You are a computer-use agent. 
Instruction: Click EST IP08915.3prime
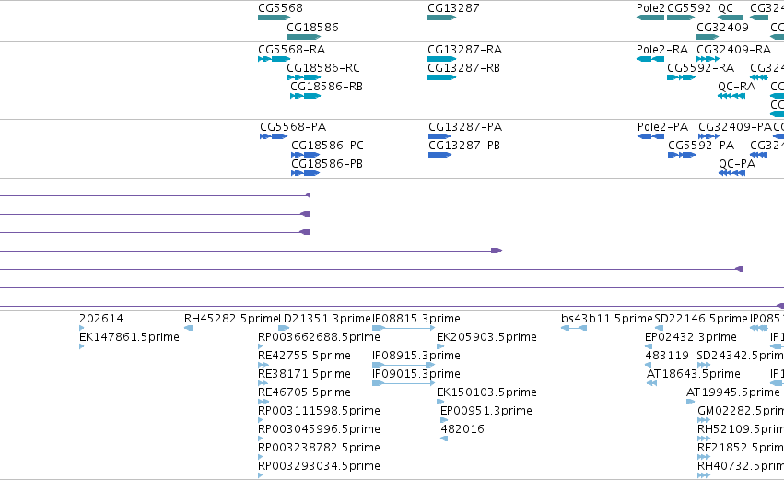click(416, 356)
